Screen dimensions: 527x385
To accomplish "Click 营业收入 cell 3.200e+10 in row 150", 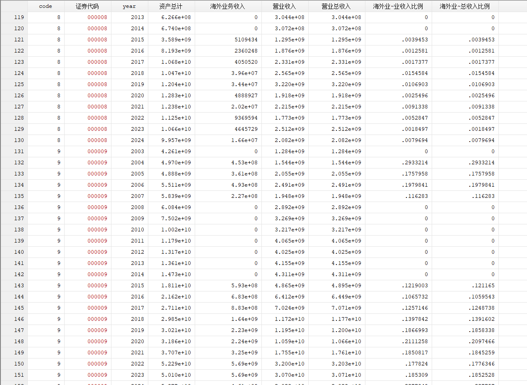I will click(285, 364).
